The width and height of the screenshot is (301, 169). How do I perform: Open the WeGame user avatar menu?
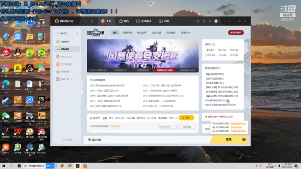216,21
